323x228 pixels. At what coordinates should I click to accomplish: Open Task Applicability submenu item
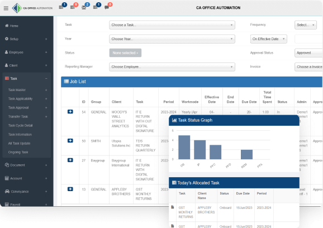[x=20, y=99]
